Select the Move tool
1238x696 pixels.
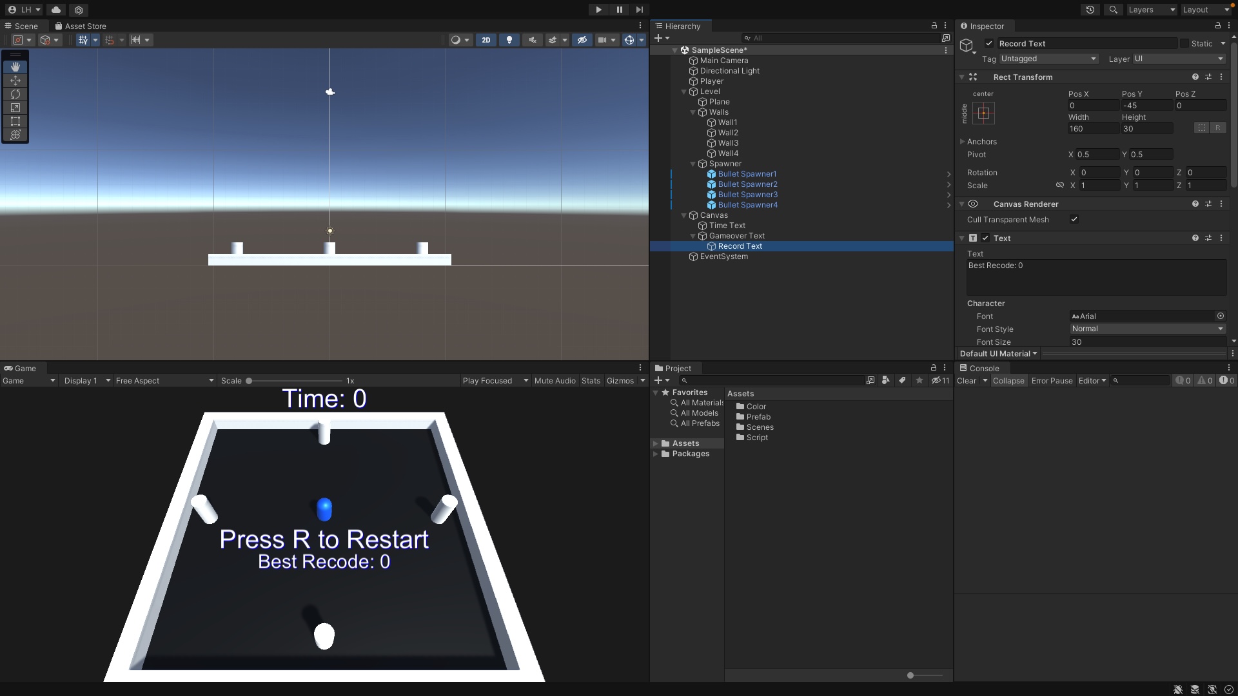[x=15, y=81]
